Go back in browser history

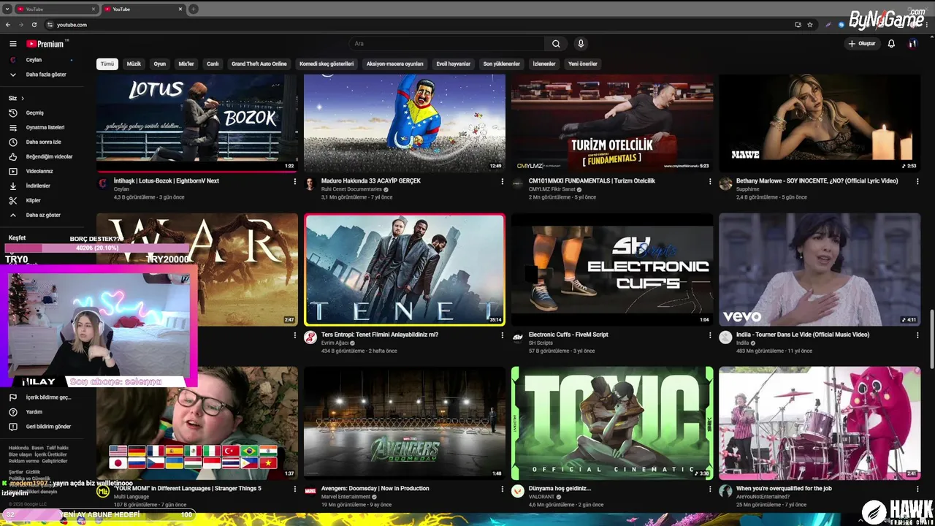(8, 24)
